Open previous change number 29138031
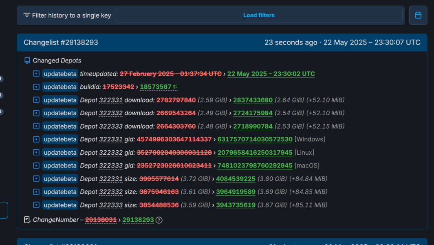This screenshot has height=245, width=434. pos(101,220)
